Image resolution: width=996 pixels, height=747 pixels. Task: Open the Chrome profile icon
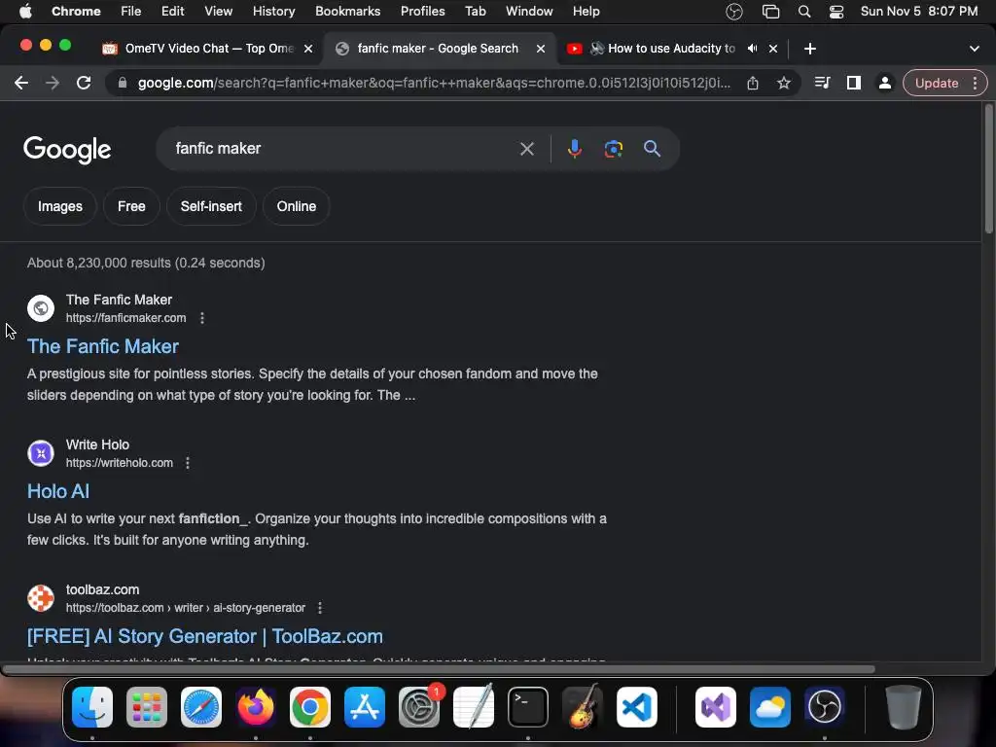point(884,84)
